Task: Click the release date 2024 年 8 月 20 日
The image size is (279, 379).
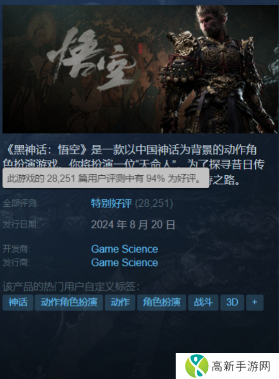Action: [x=133, y=225]
